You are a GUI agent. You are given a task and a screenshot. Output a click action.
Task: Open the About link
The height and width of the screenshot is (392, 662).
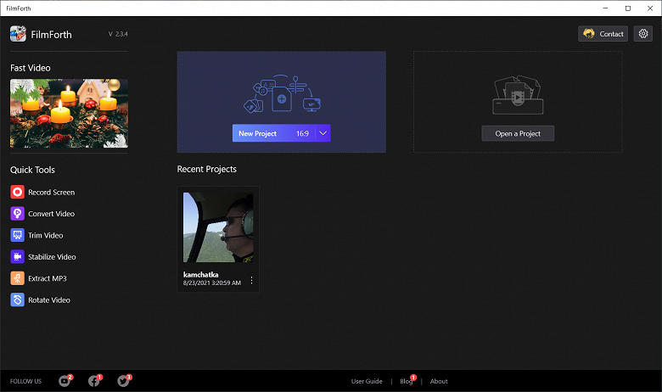pos(439,381)
